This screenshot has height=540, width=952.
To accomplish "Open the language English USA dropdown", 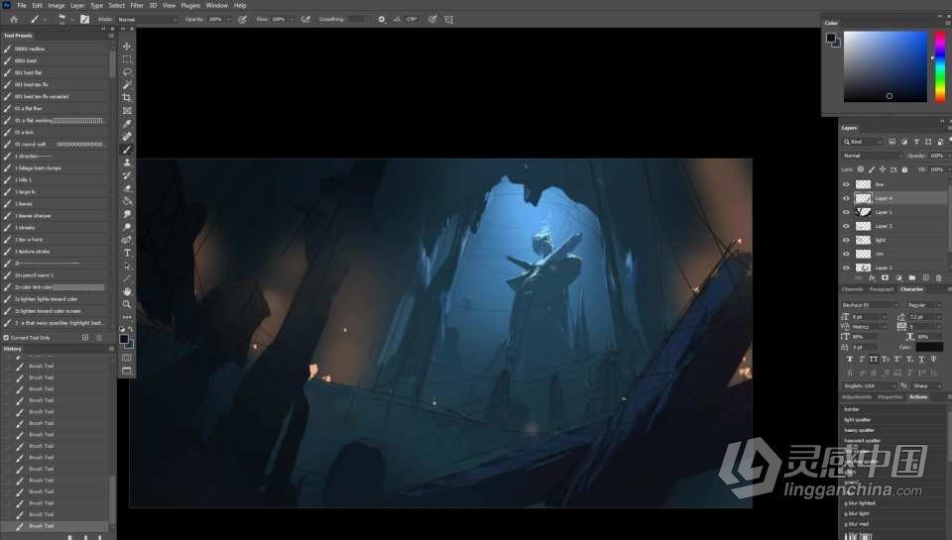I will coord(870,385).
